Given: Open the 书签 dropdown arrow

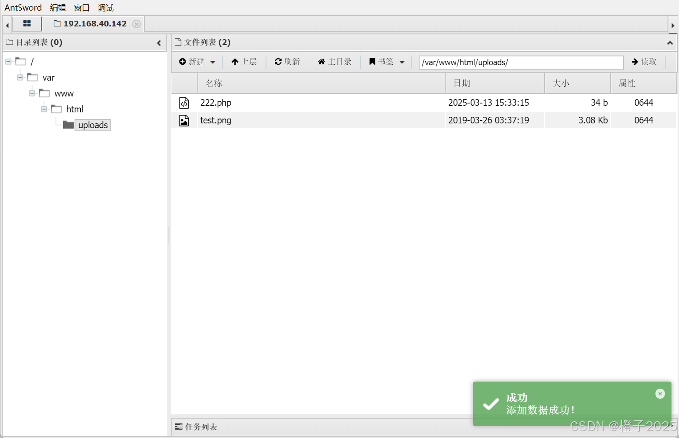Looking at the screenshot, I should pyautogui.click(x=402, y=62).
